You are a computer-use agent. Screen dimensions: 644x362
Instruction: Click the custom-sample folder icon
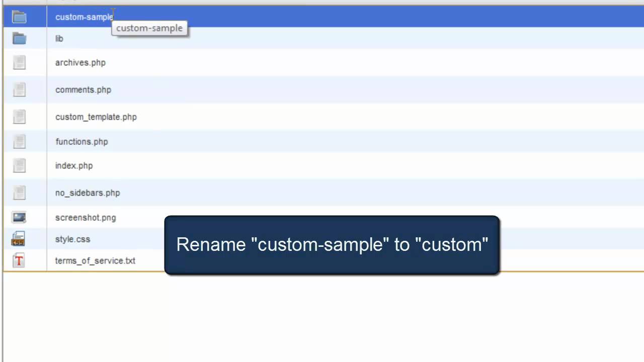19,17
